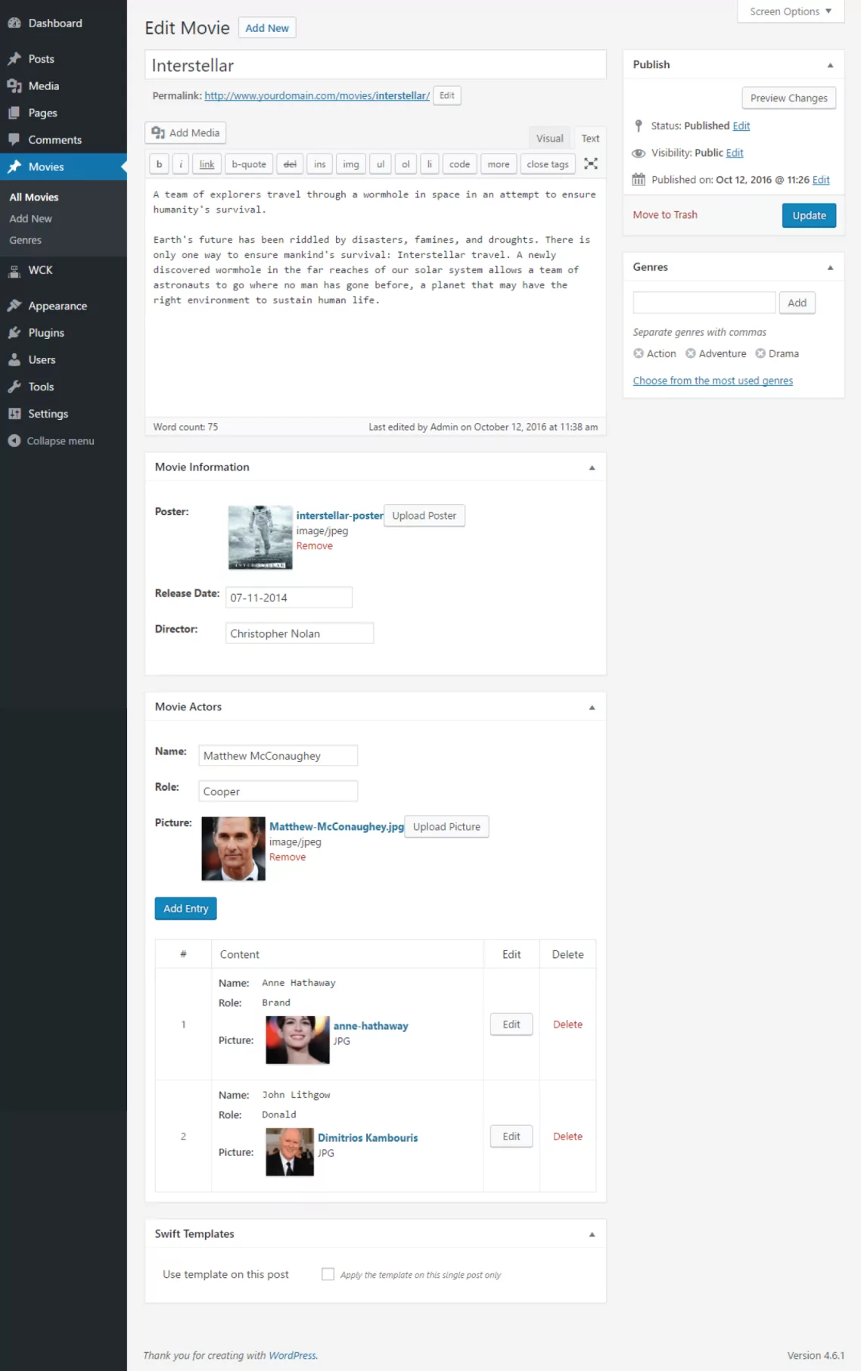Click the Posts pushpin icon
The height and width of the screenshot is (1371, 861).
click(x=14, y=59)
